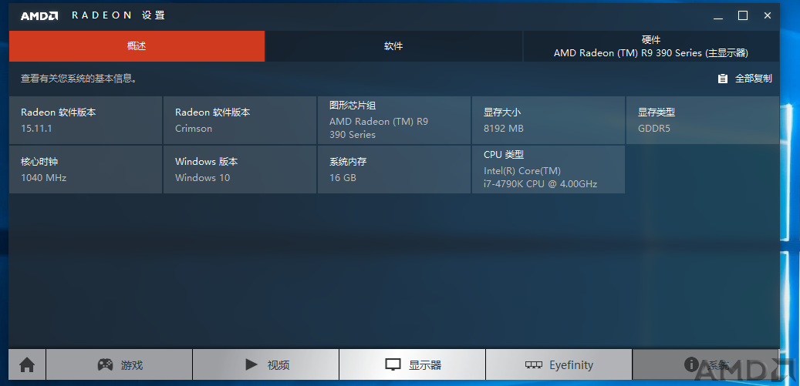Switch to the 显示器 (Display) section
800x386 pixels.
pos(412,364)
